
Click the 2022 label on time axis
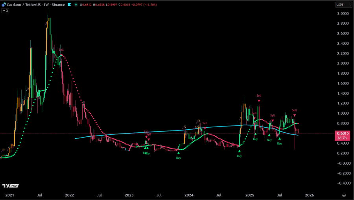click(x=69, y=195)
